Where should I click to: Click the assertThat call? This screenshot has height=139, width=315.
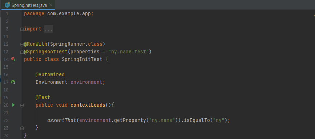(x=62, y=120)
